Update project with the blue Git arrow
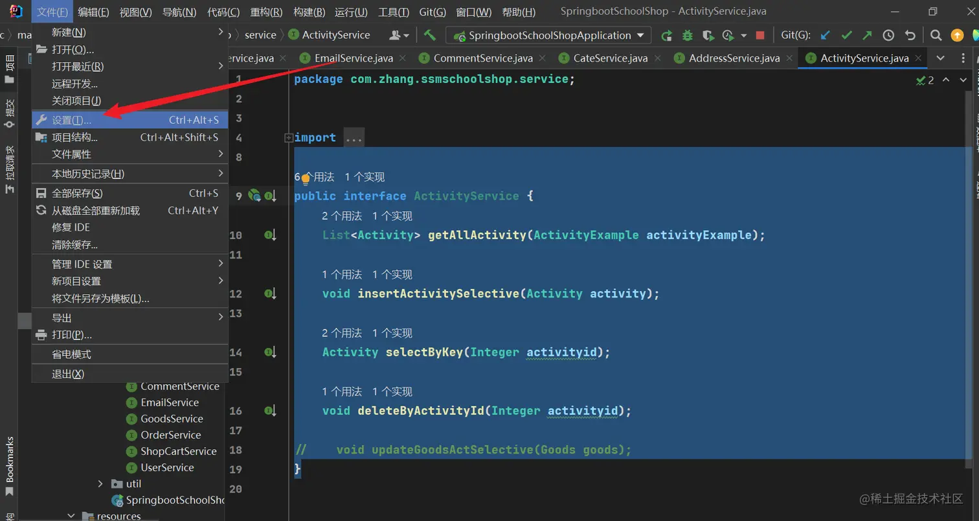979x521 pixels. point(825,36)
